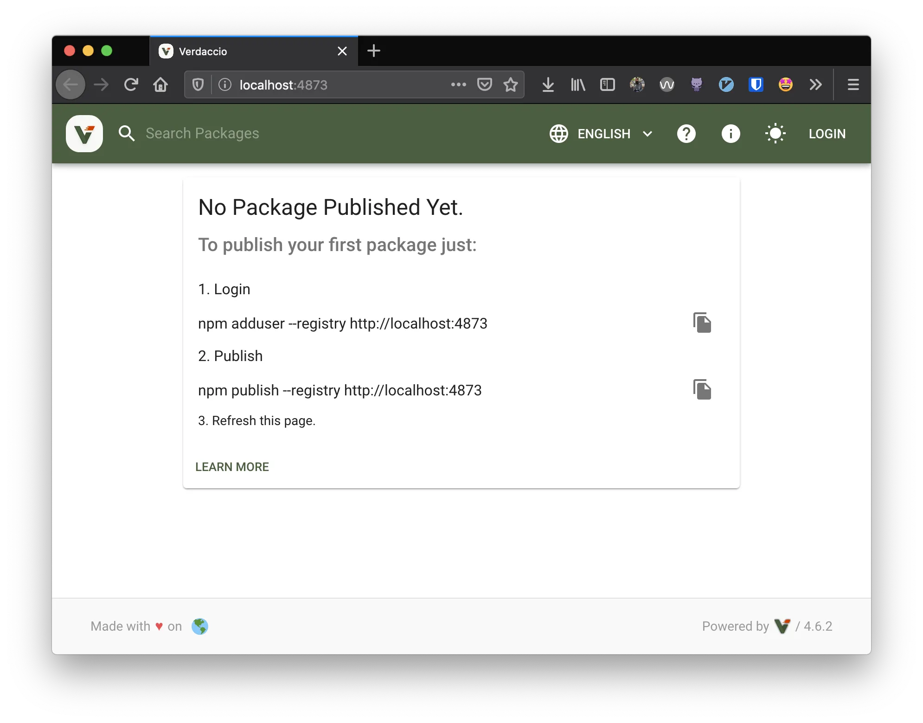This screenshot has height=723, width=923.
Task: Open a new tab with plus
Action: [373, 51]
